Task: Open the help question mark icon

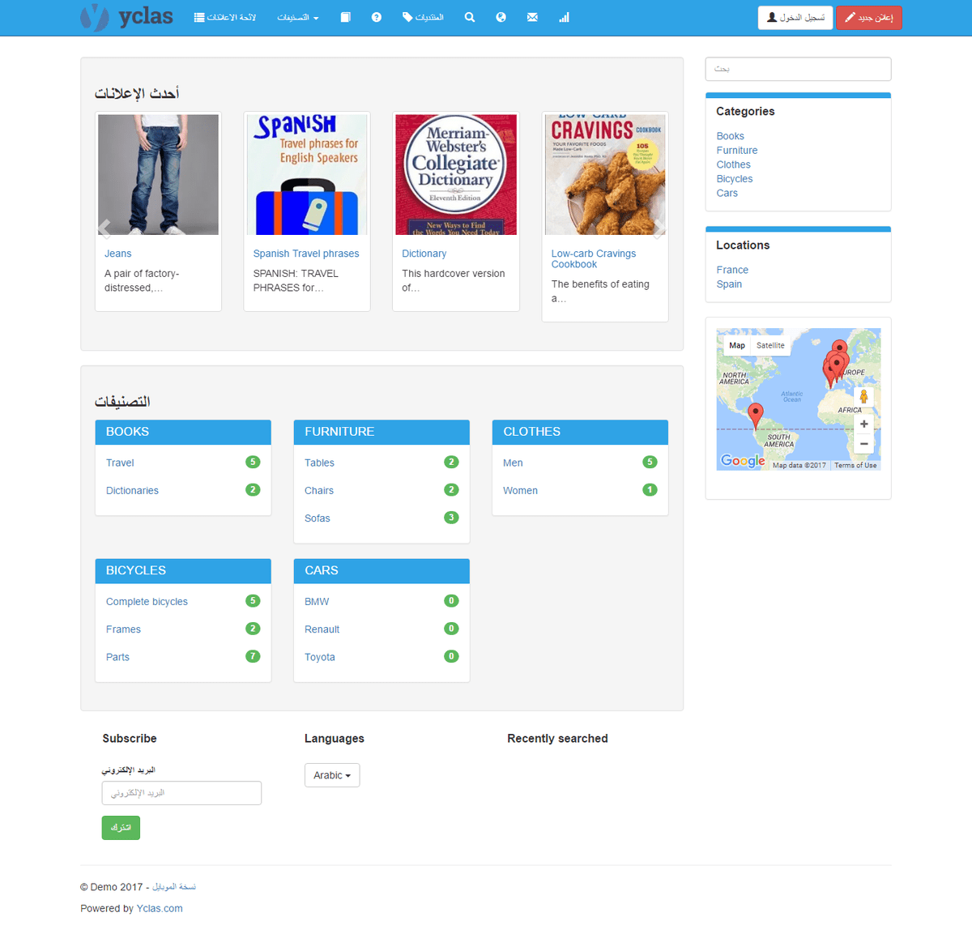Action: (377, 17)
